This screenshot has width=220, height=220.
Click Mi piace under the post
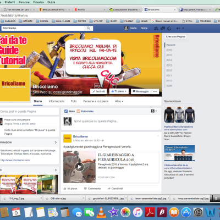(x=70, y=189)
